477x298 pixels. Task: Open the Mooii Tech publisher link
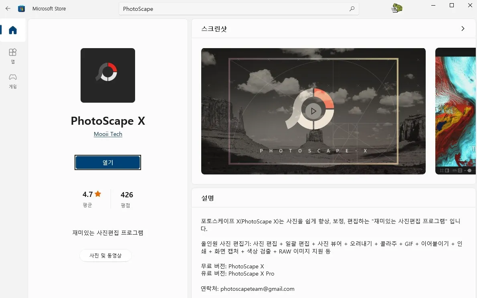tap(108, 134)
